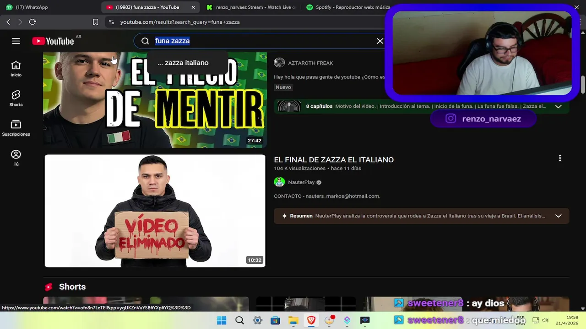Click the 27:42 duration badge

(x=255, y=140)
